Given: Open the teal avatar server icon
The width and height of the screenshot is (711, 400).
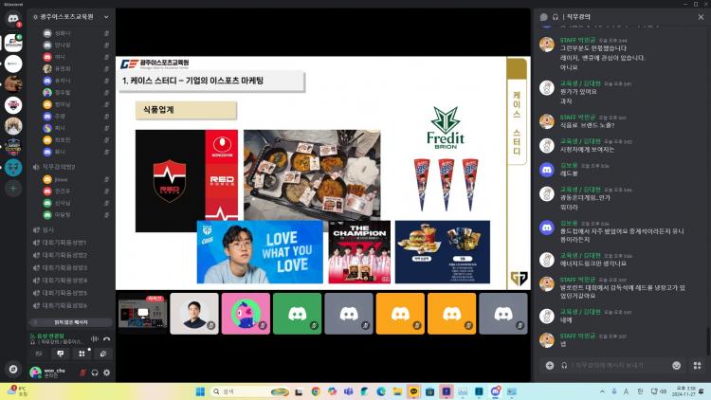Looking at the screenshot, I should 13,168.
